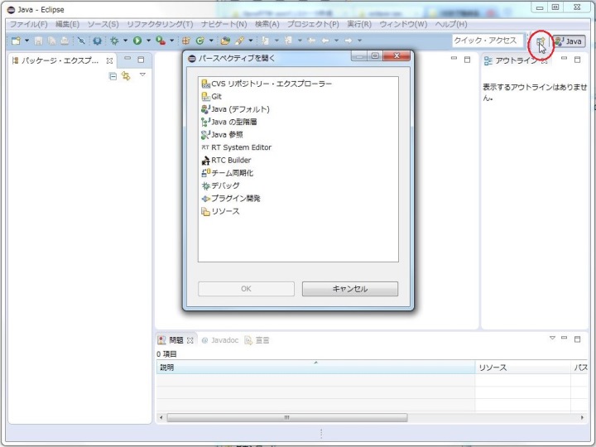Select デバッグ perspective
596x447 pixels.
pos(220,186)
